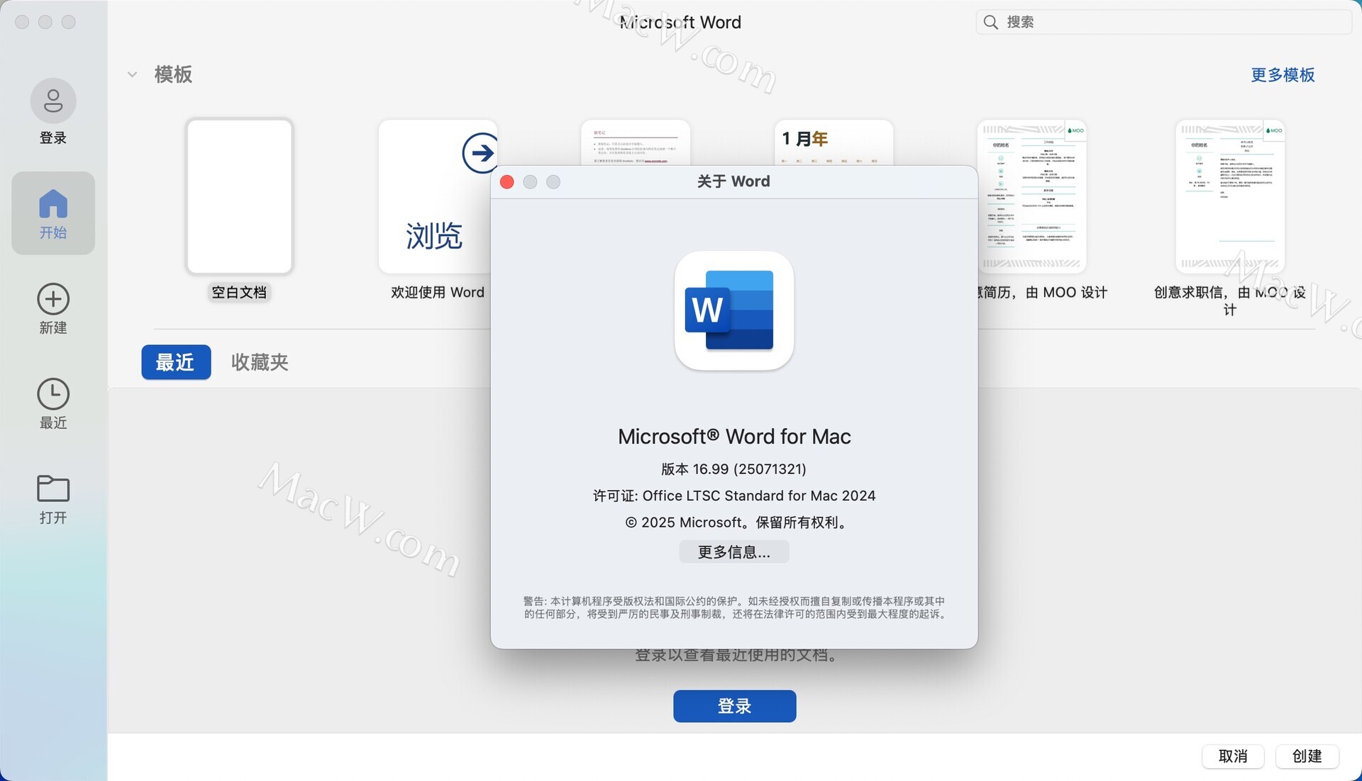Click the © 2025 Microsoft copyright text
The width and height of the screenshot is (1362, 781).
pos(738,523)
